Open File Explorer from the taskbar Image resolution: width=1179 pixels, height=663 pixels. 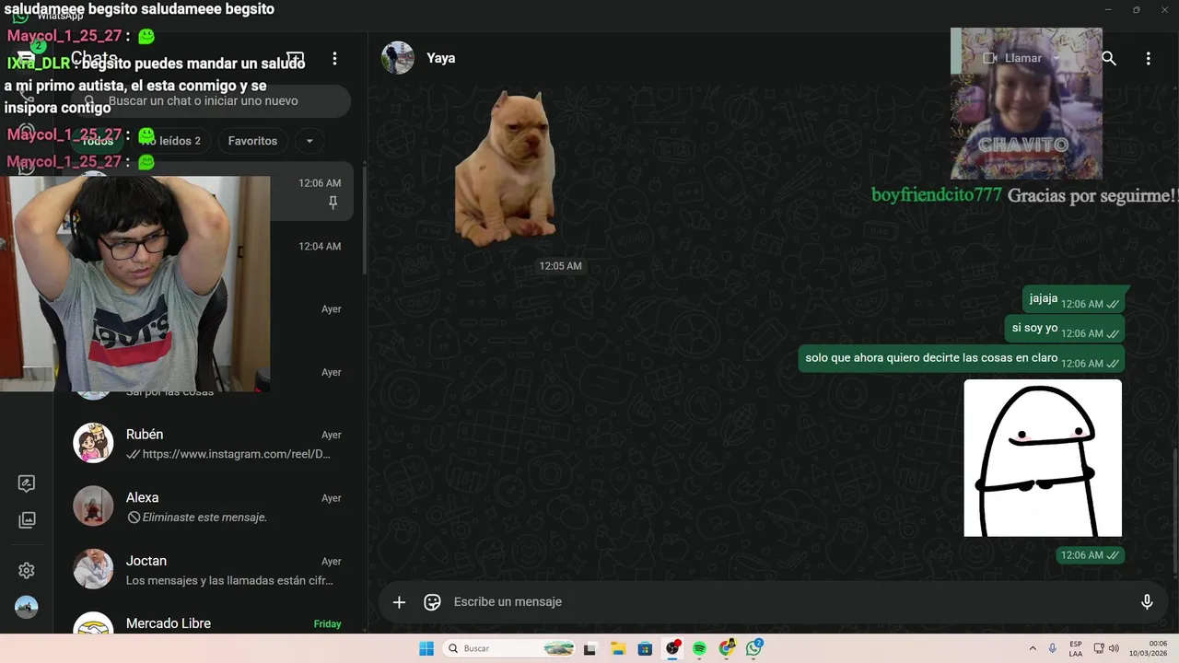(618, 648)
